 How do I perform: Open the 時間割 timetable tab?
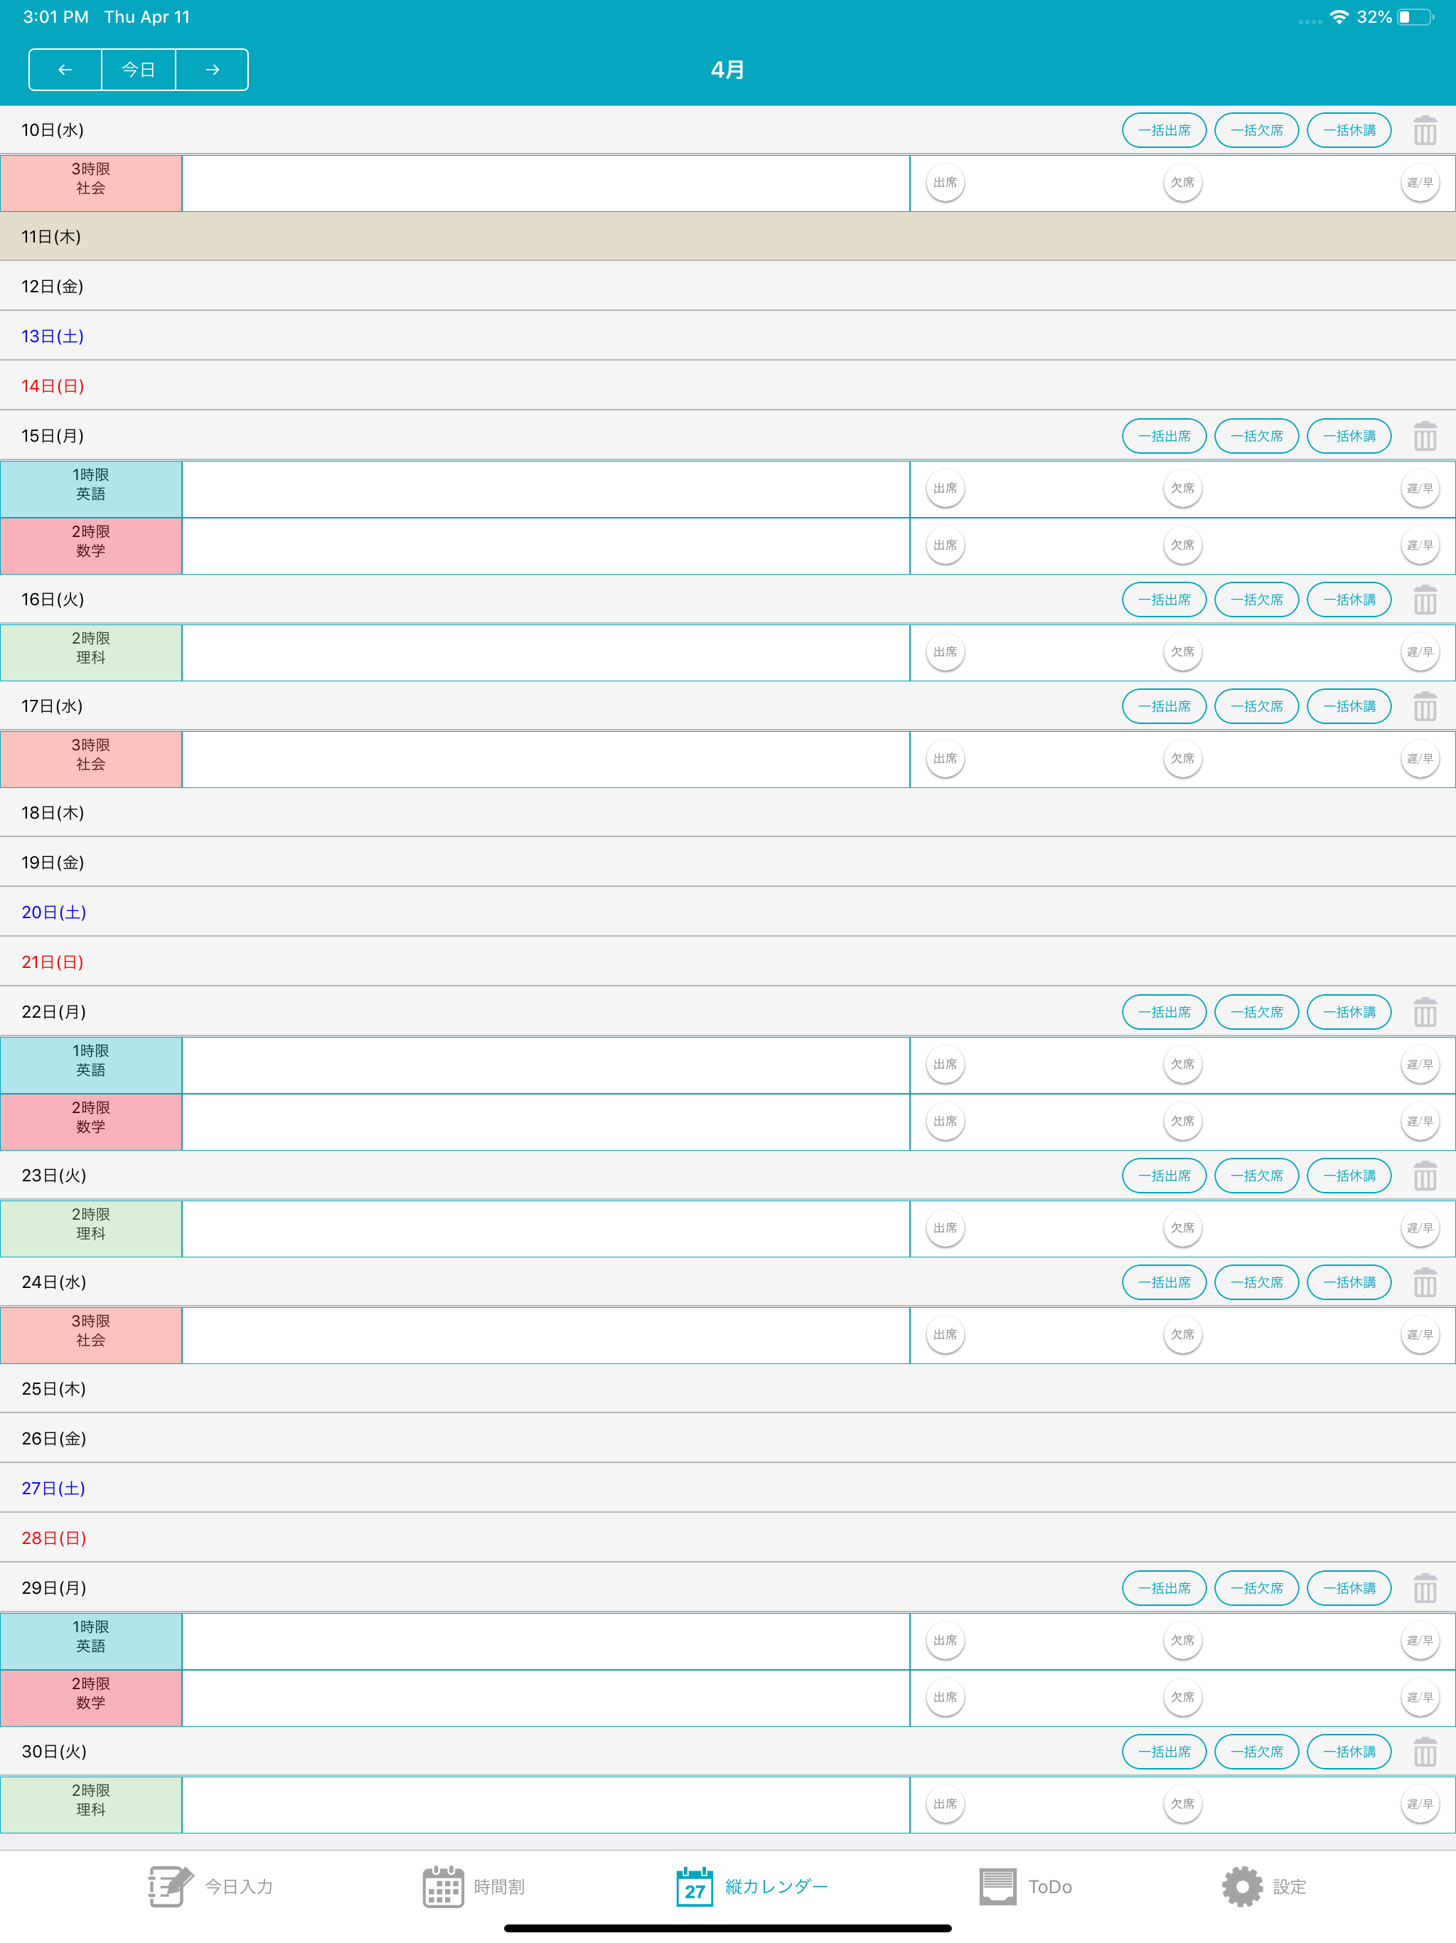click(x=474, y=1887)
